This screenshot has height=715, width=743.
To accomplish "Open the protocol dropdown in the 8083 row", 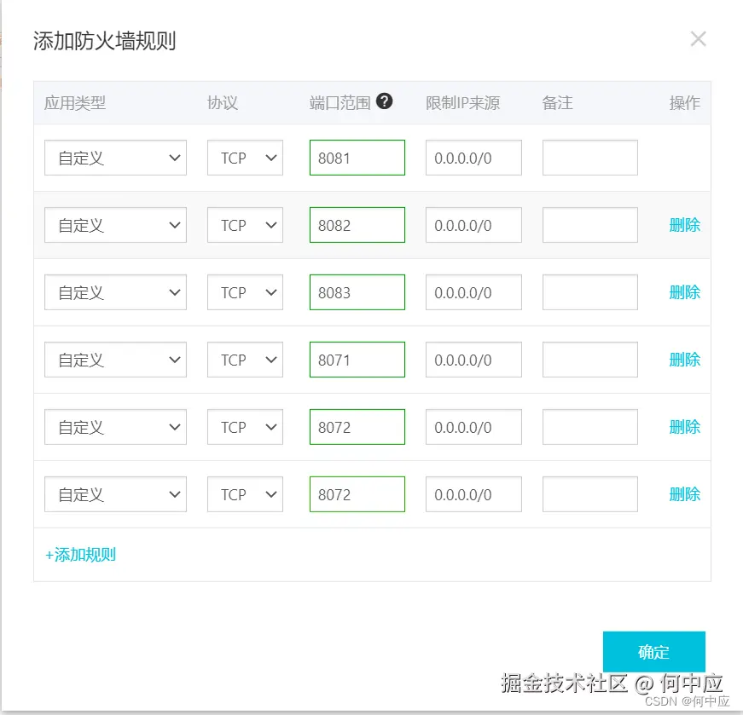I will (x=245, y=291).
